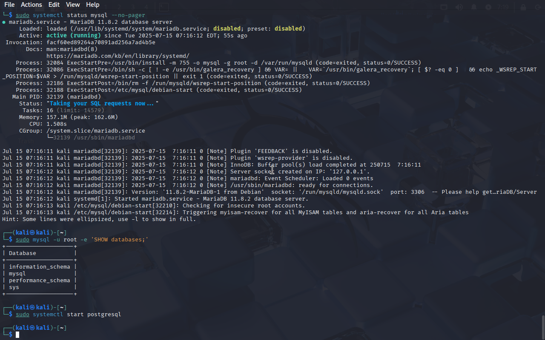Click 'man:mariadbd(8)' docs entry
The image size is (545, 340).
pyautogui.click(x=72, y=49)
